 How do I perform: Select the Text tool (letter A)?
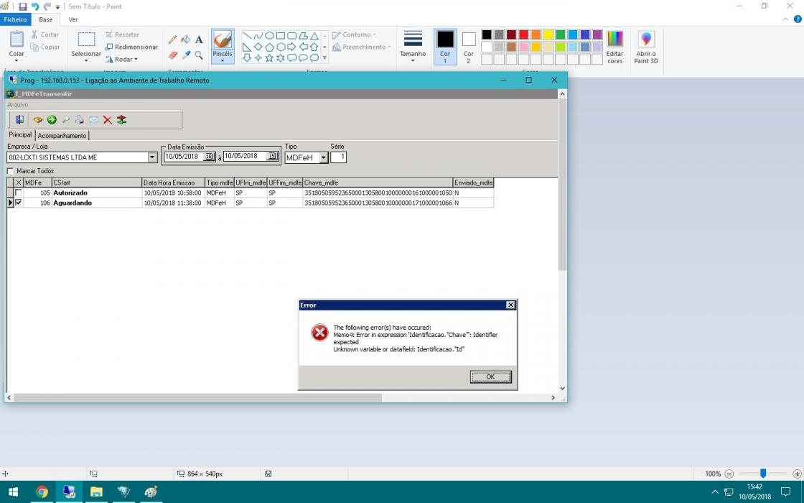coord(199,40)
